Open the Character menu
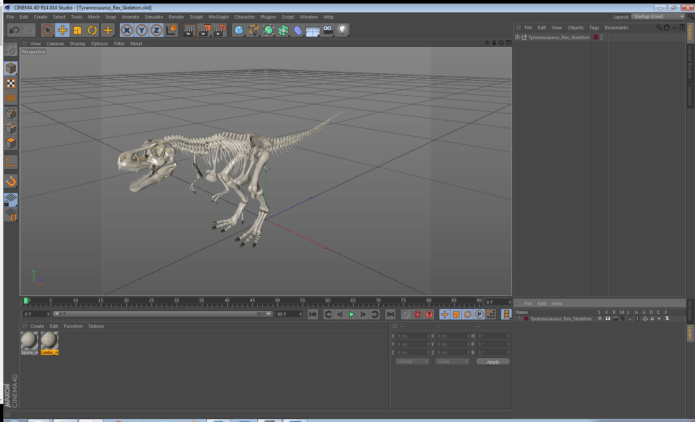 point(245,17)
